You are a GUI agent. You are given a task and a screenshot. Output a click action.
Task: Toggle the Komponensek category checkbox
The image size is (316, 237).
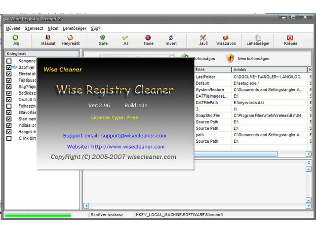[9, 61]
